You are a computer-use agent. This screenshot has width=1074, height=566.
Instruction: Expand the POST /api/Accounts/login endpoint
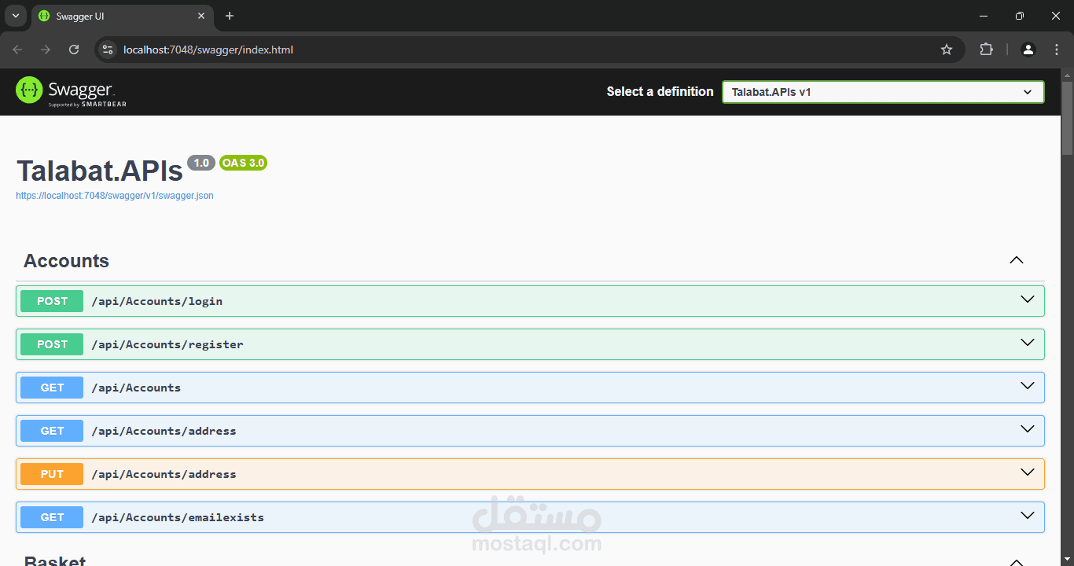[1027, 300]
